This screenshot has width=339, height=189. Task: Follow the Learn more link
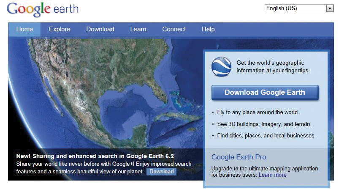point(272,175)
